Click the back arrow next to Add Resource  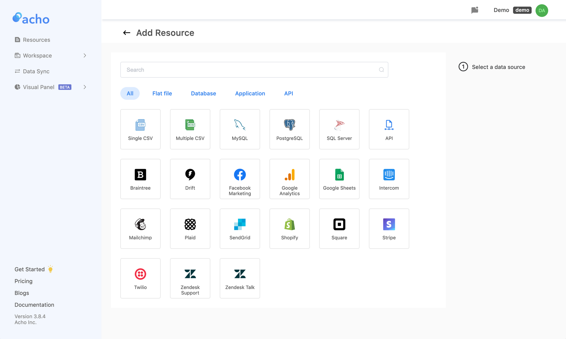coord(127,33)
